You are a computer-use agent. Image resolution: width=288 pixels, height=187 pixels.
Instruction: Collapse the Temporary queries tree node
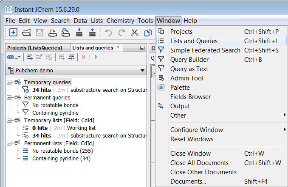pyautogui.click(x=10, y=82)
